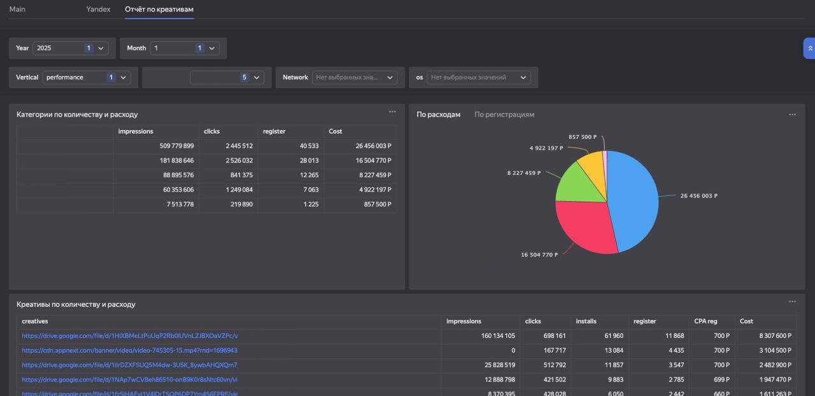815x396 pixels.
Task: Select the По расходам chart tab
Action: (x=438, y=115)
